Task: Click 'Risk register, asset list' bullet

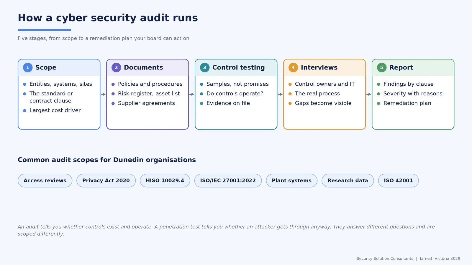Action: point(149,94)
